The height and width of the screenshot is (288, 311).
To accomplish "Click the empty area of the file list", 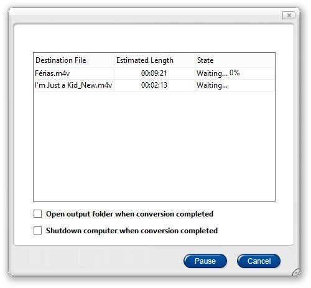I will pyautogui.click(x=154, y=146).
